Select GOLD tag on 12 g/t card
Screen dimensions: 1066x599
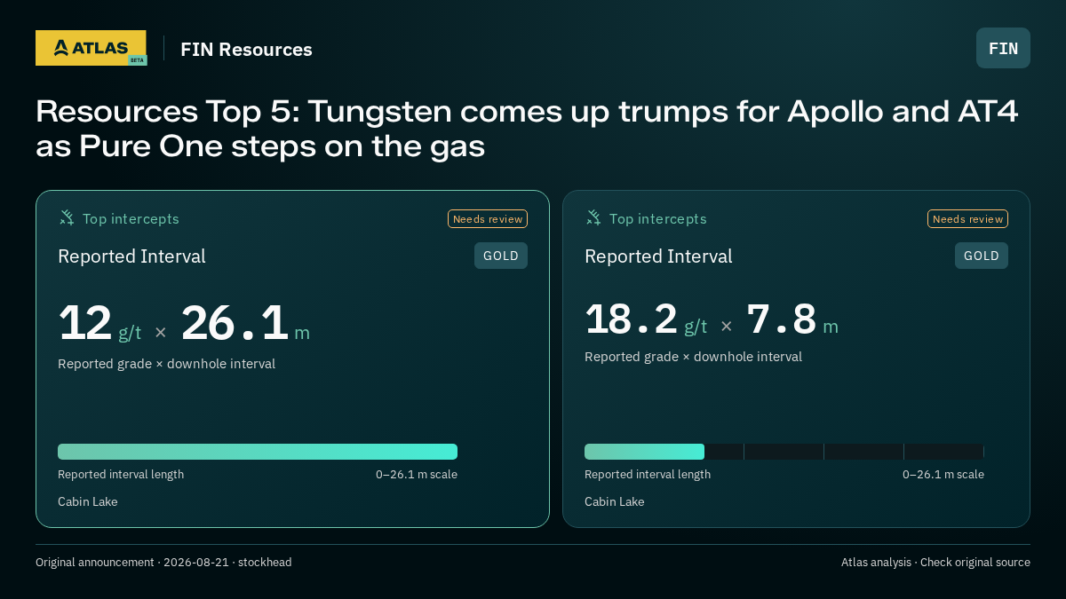501,256
